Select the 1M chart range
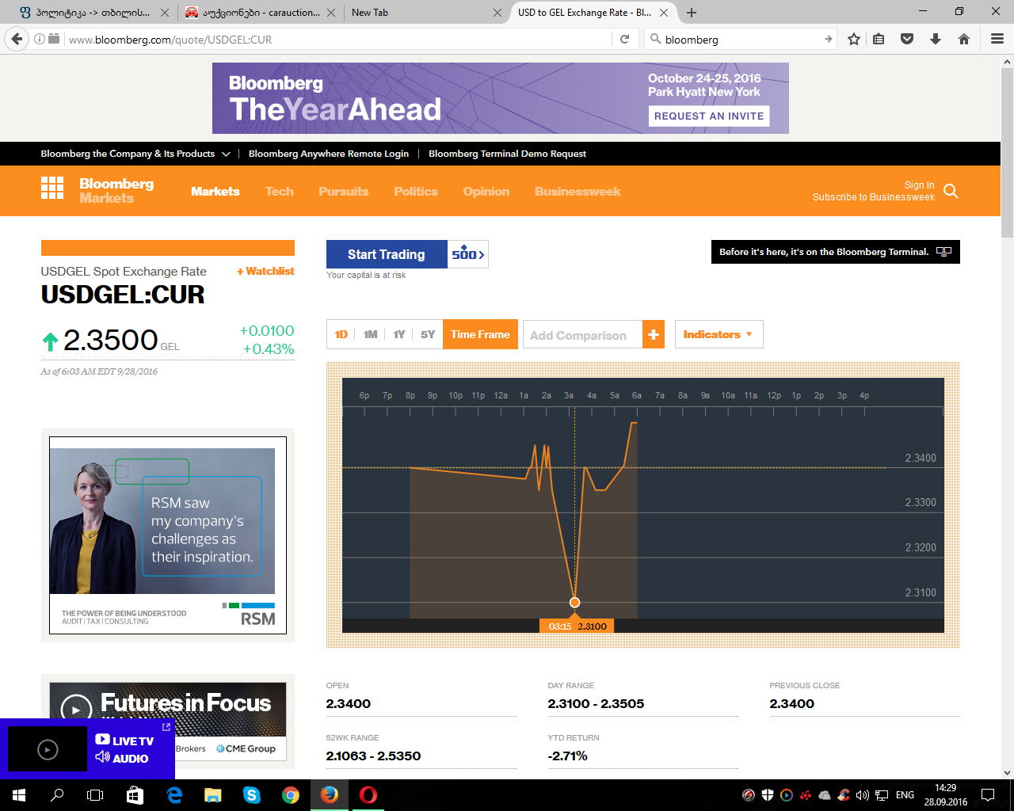 370,334
